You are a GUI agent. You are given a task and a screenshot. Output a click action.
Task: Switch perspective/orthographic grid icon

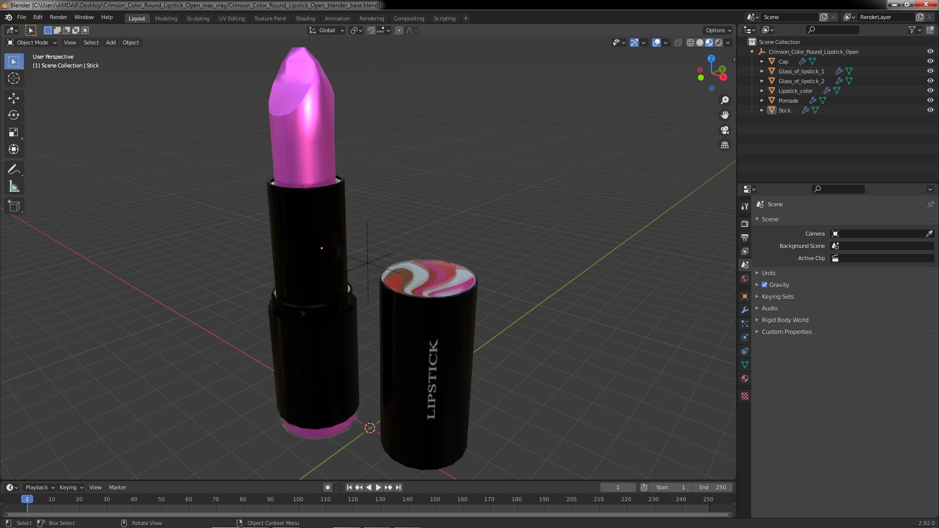[x=725, y=145]
